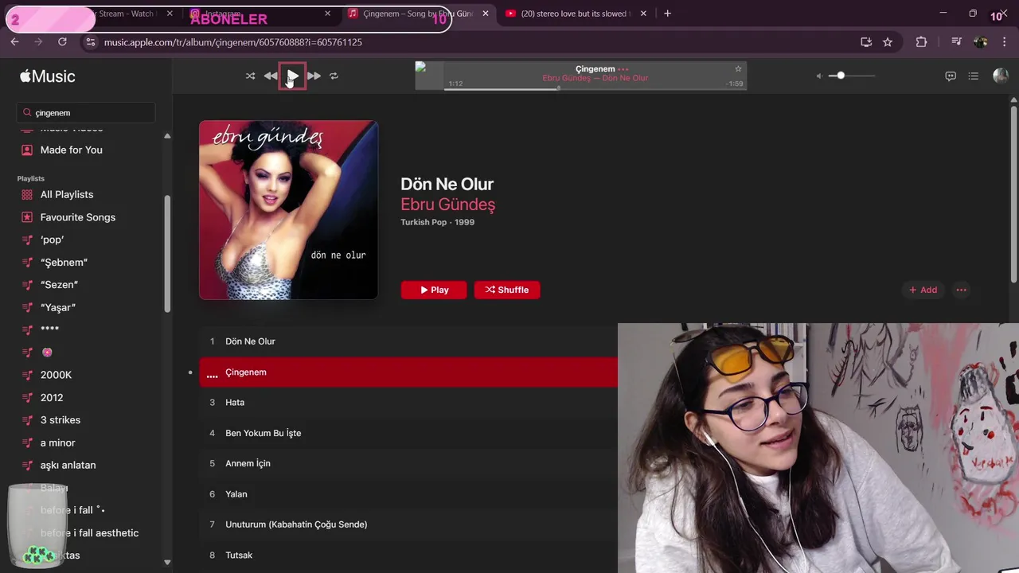Open the browser extensions icon
Image resolution: width=1019 pixels, height=573 pixels.
922,42
